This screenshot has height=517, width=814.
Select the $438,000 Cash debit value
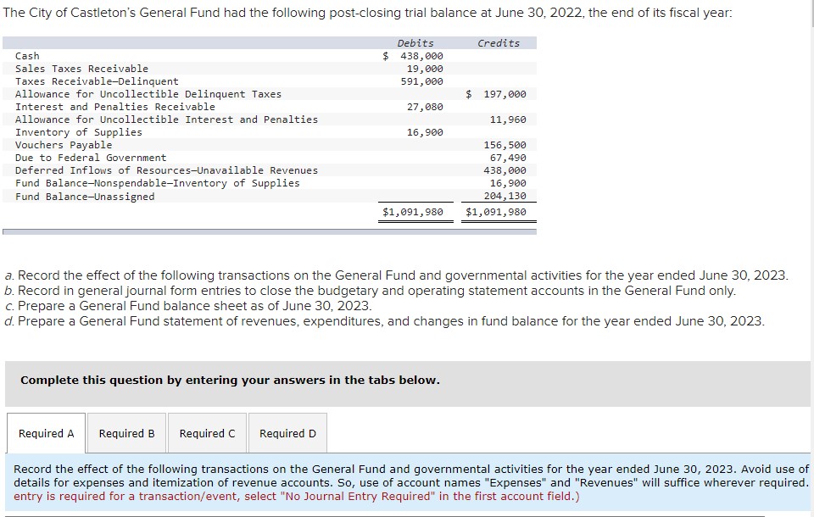pyautogui.click(x=413, y=56)
